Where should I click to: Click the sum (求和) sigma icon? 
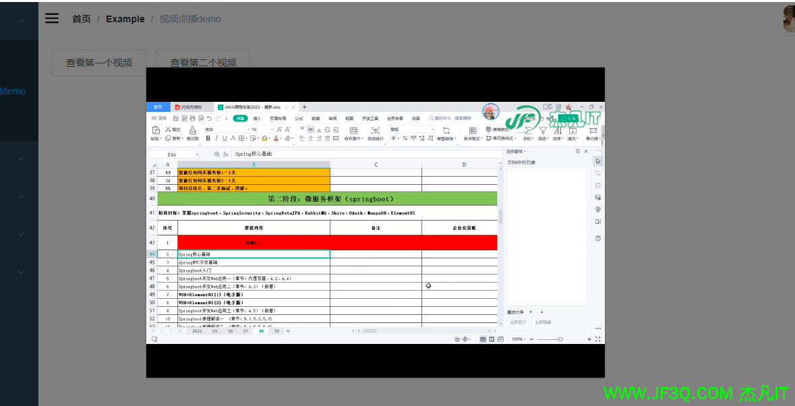tap(527, 130)
